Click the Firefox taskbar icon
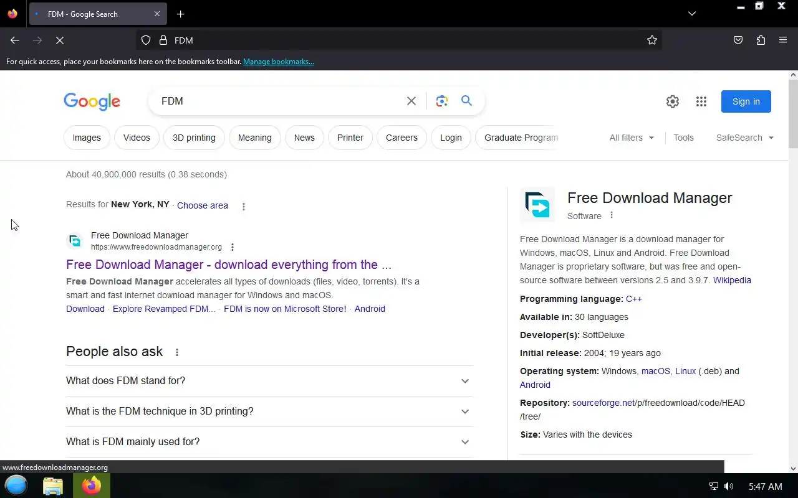Screen dimensions: 798x498 tap(92, 486)
